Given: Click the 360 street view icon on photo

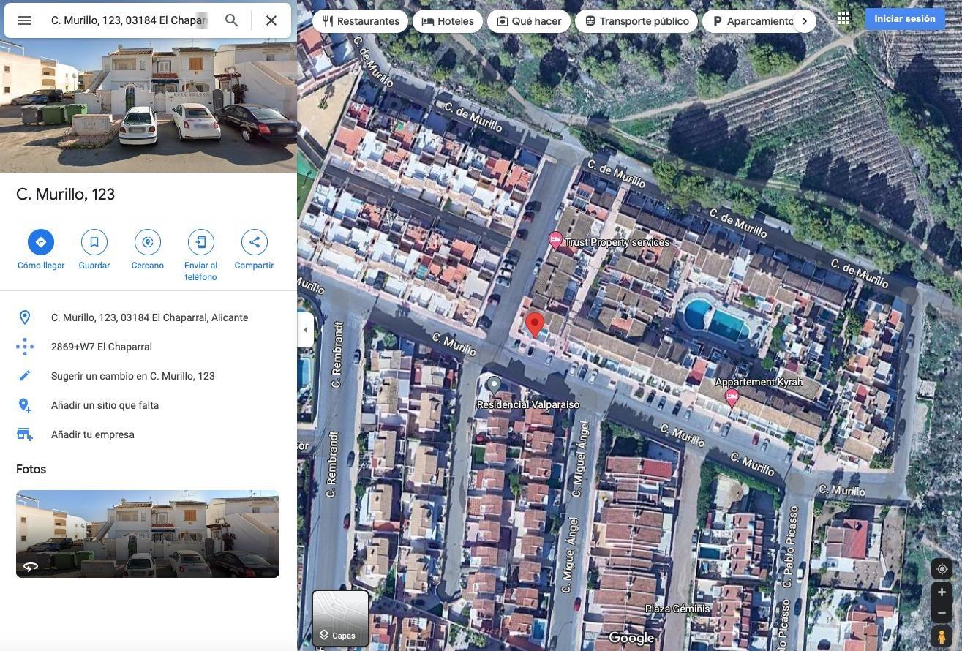Looking at the screenshot, I should [31, 567].
